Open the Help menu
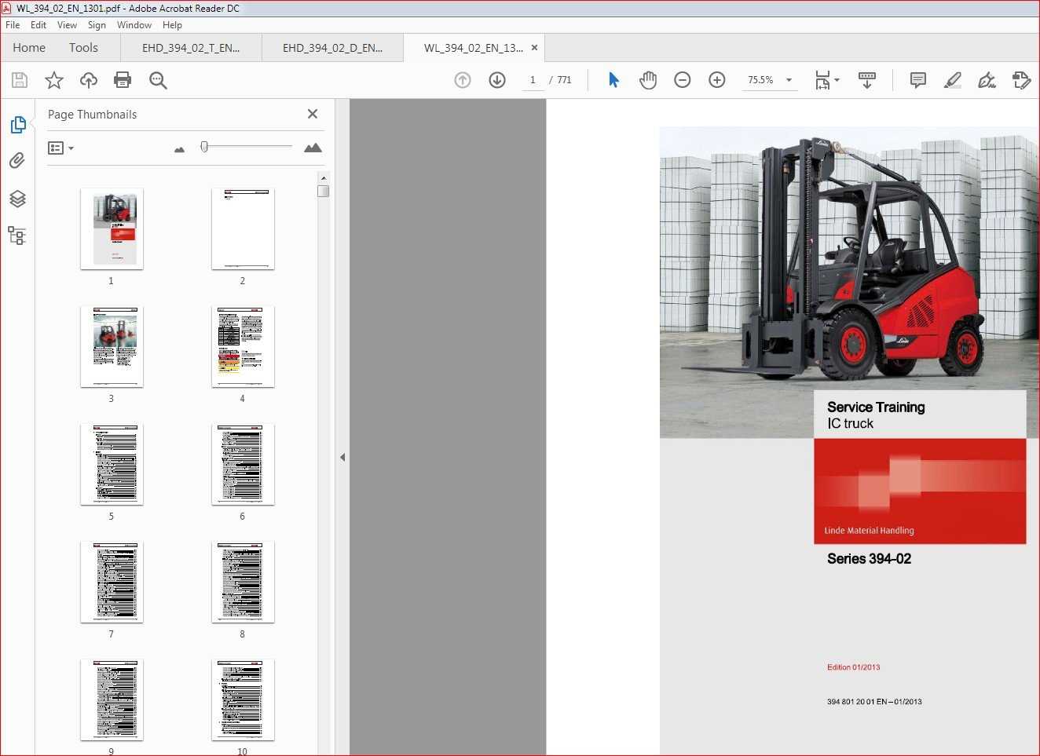This screenshot has width=1040, height=756. pyautogui.click(x=172, y=25)
